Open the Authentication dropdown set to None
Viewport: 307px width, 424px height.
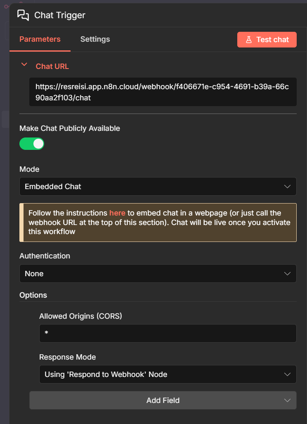coord(158,274)
